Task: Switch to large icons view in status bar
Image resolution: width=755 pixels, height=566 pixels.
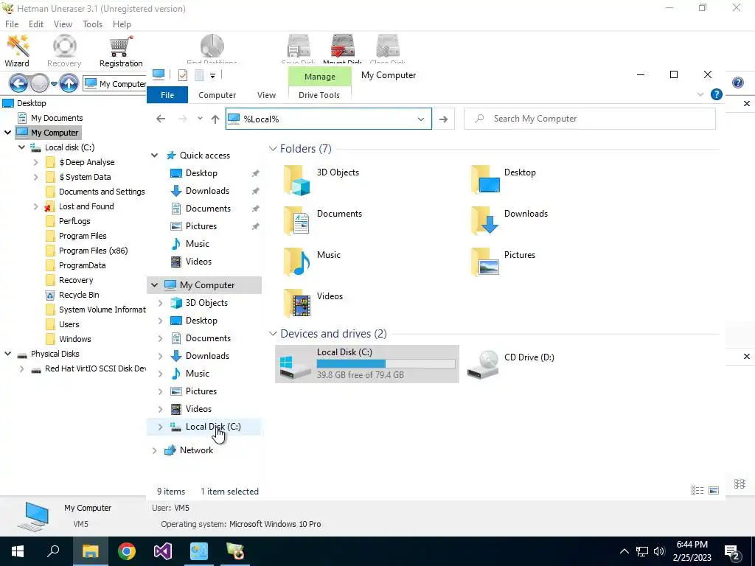Action: click(x=714, y=490)
